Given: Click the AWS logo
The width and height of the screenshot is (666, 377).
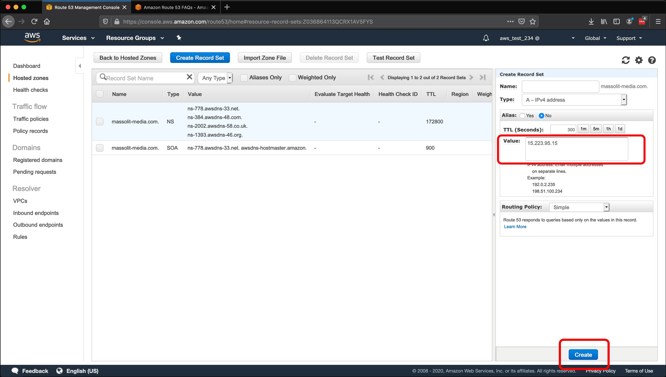Looking at the screenshot, I should click(32, 37).
